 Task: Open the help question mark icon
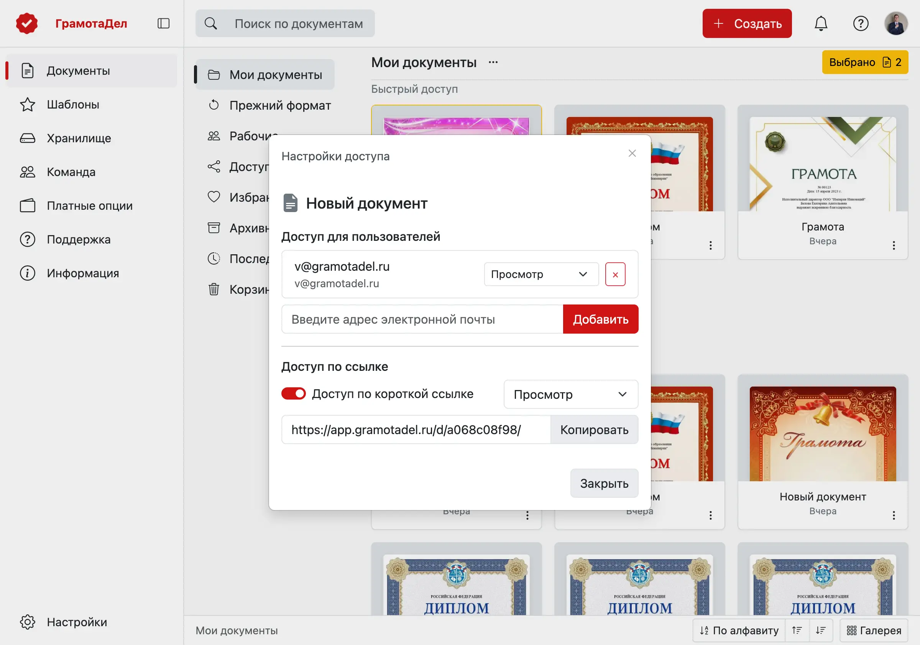tap(860, 23)
